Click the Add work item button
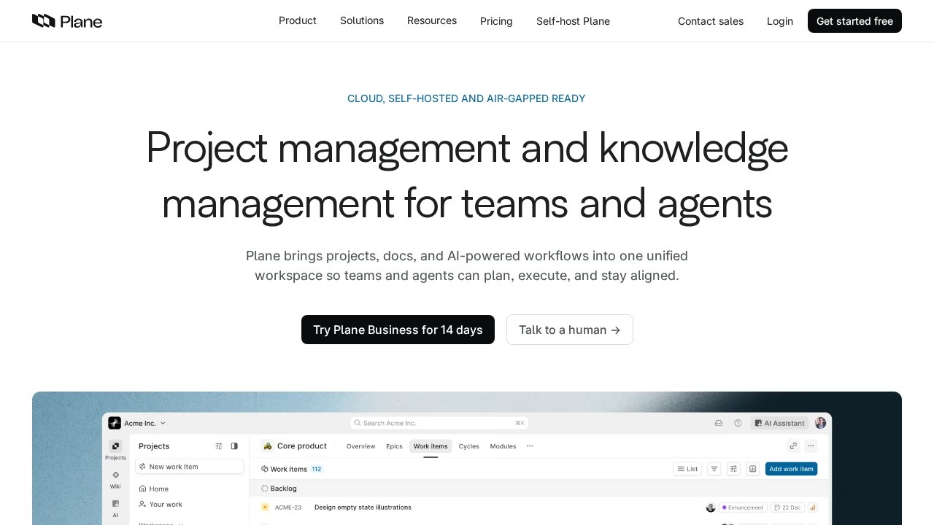 click(791, 469)
